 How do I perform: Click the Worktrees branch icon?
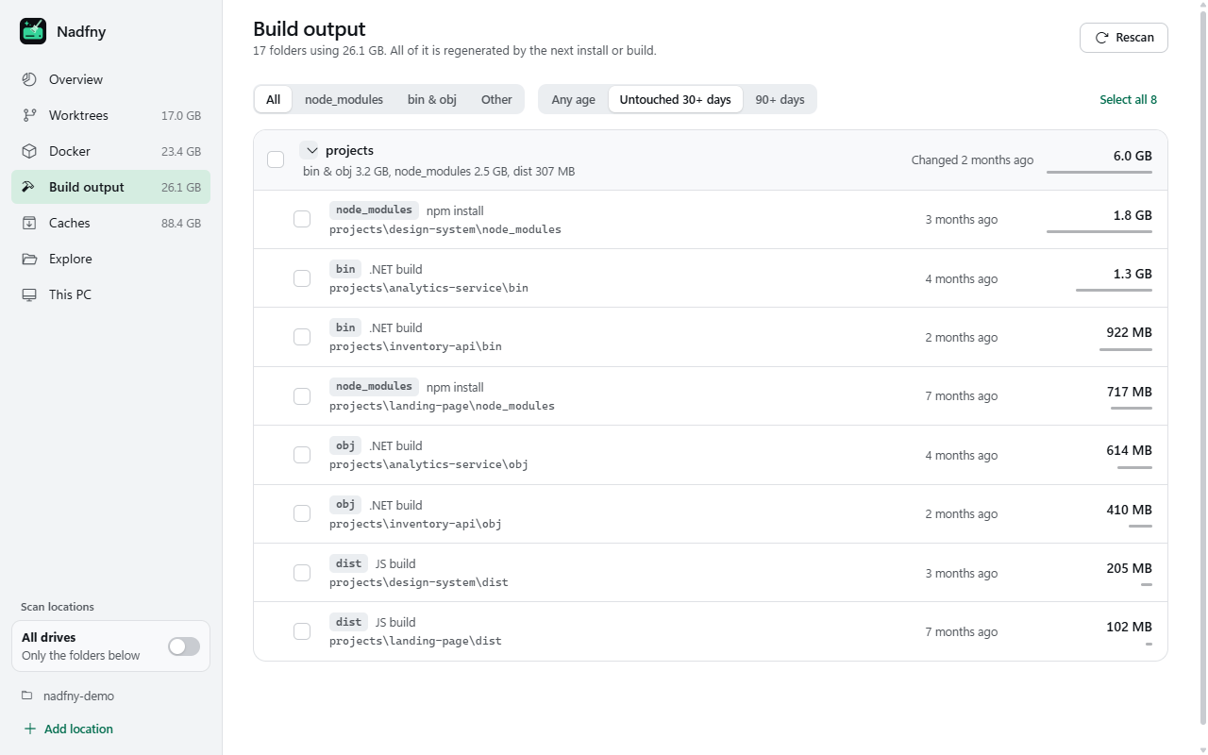pos(29,115)
